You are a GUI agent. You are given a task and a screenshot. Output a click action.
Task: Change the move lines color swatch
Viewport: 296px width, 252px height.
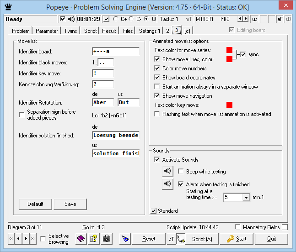229,59
